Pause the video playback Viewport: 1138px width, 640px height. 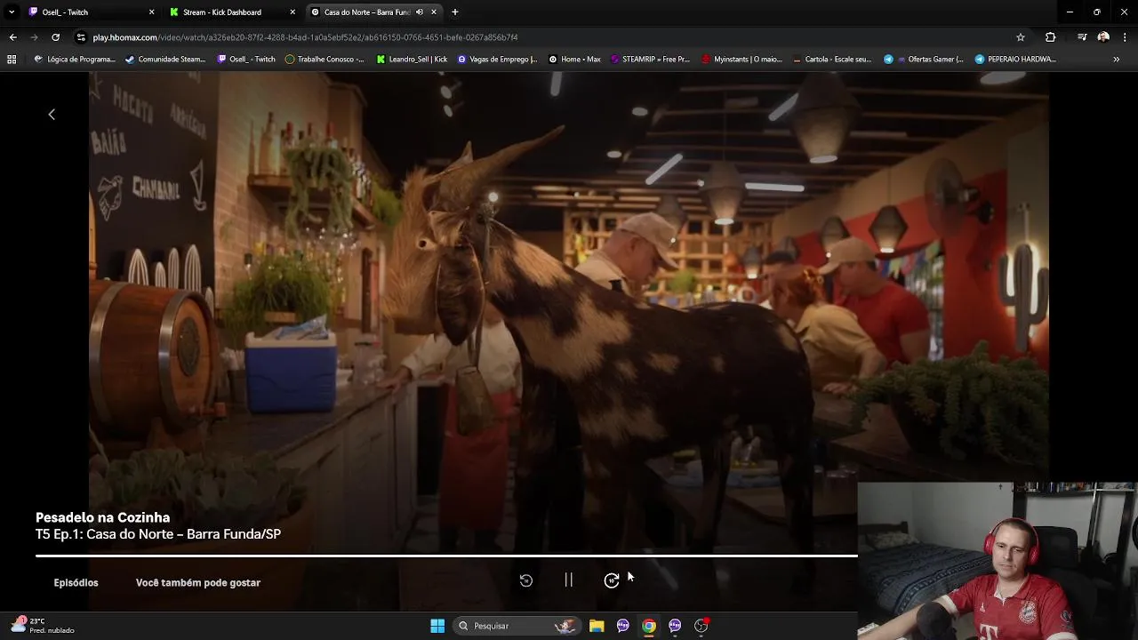point(569,580)
